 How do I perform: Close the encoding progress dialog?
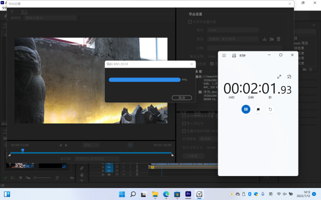(192, 64)
